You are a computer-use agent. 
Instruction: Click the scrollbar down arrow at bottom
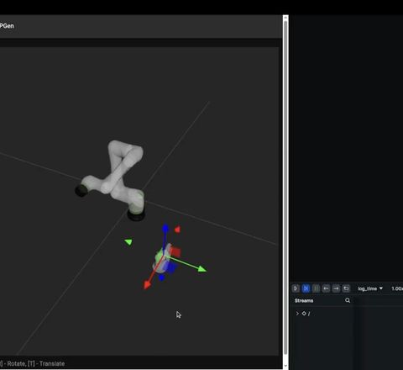pyautogui.click(x=285, y=366)
